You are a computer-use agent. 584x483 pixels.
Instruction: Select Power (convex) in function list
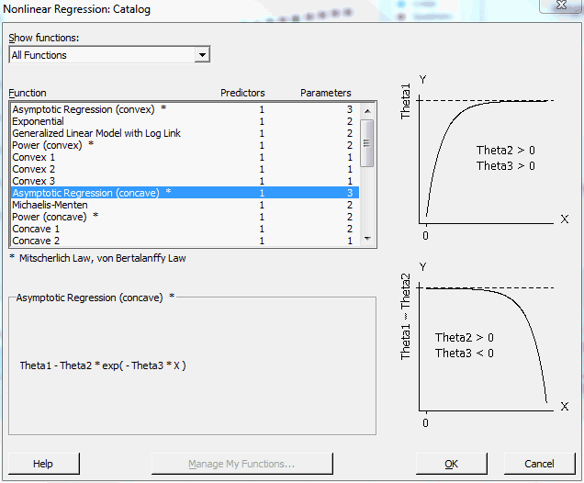click(x=53, y=145)
